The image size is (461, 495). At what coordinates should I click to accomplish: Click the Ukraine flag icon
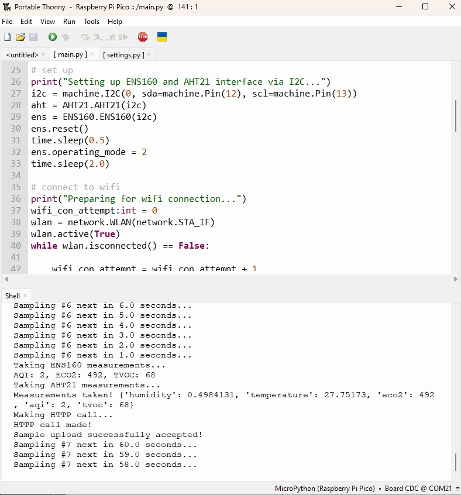tap(162, 37)
